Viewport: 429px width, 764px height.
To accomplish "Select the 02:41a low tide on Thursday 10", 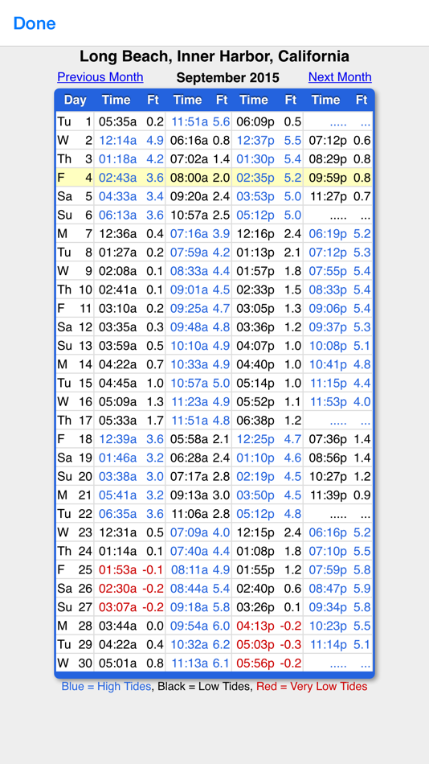I will (118, 290).
